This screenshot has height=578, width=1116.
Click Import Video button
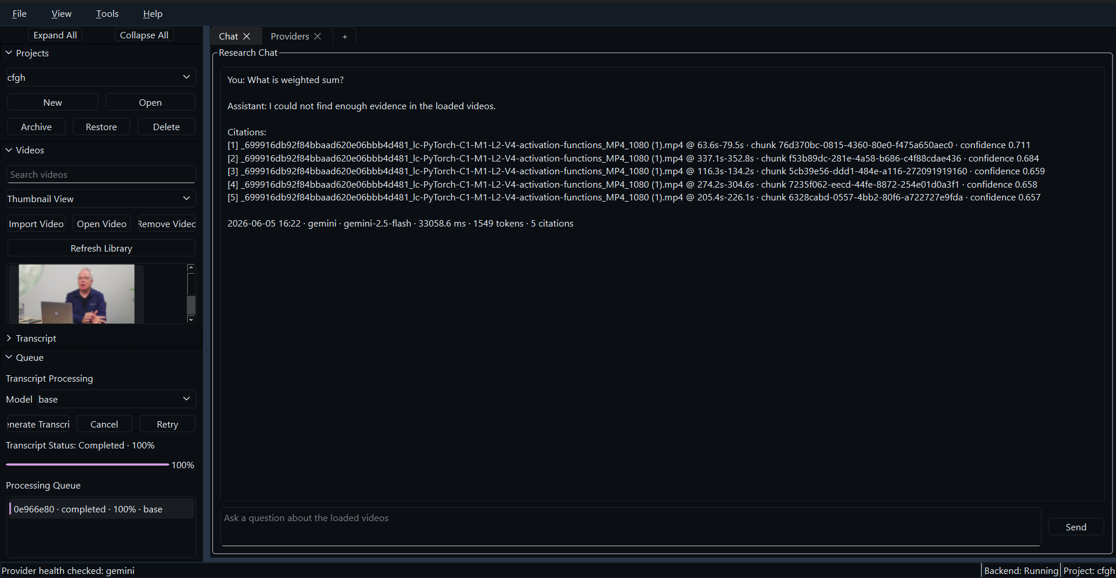36,224
